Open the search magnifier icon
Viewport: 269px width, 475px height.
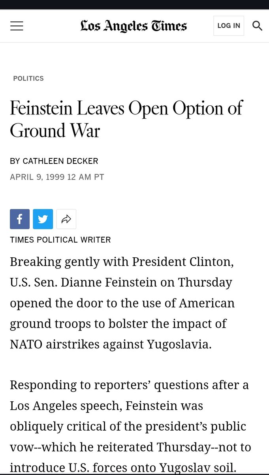tap(257, 26)
